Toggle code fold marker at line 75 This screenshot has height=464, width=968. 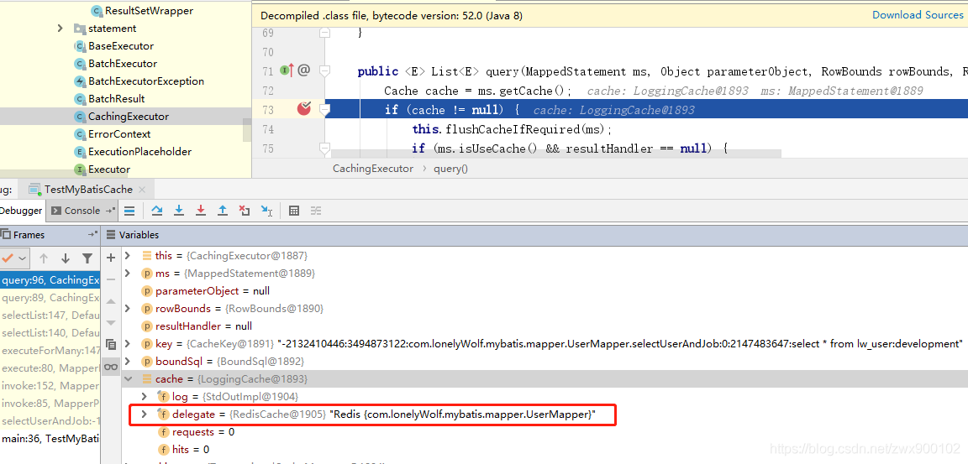click(x=324, y=149)
